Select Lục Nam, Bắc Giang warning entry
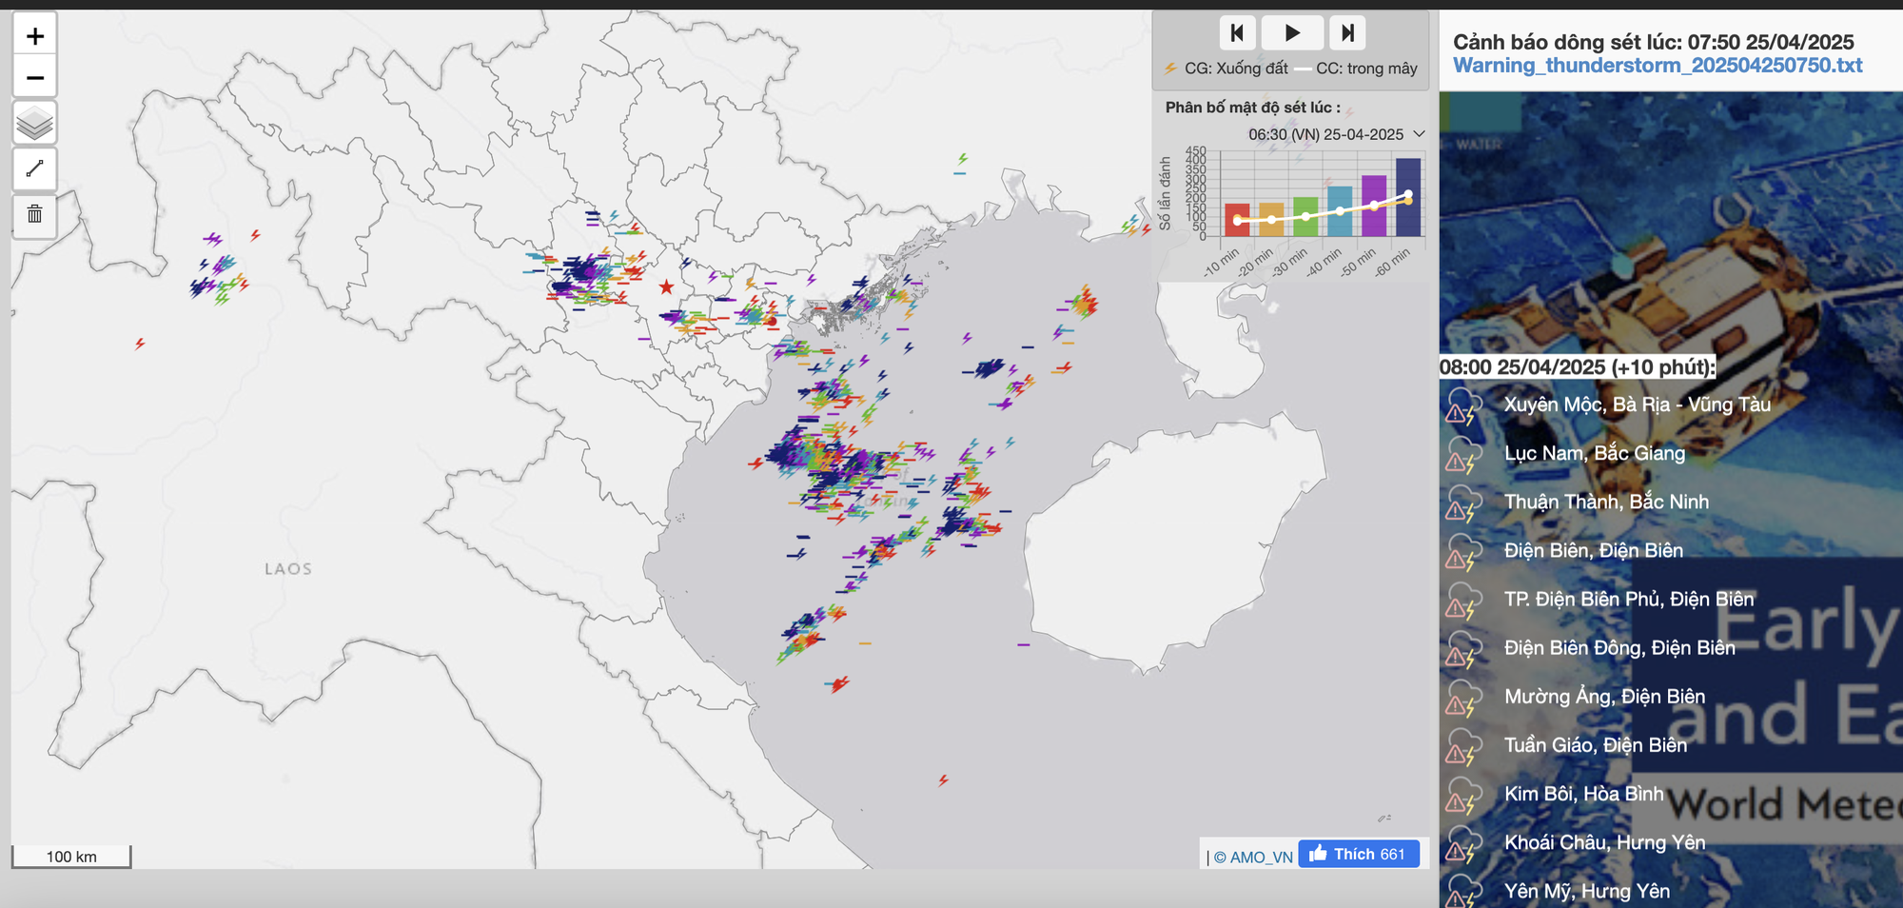Image resolution: width=1903 pixels, height=908 pixels. coord(1594,453)
